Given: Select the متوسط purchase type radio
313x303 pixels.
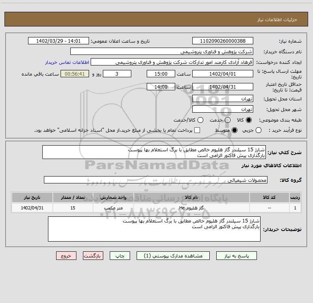Looking at the screenshot, I should (x=235, y=130).
